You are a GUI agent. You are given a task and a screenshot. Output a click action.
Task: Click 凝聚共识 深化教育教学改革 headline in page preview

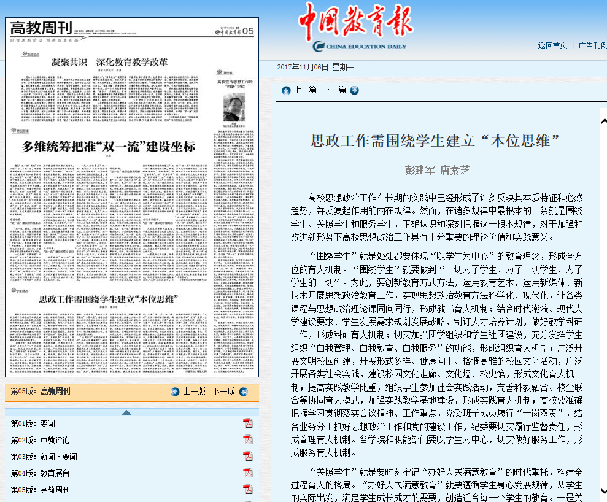pos(109,62)
